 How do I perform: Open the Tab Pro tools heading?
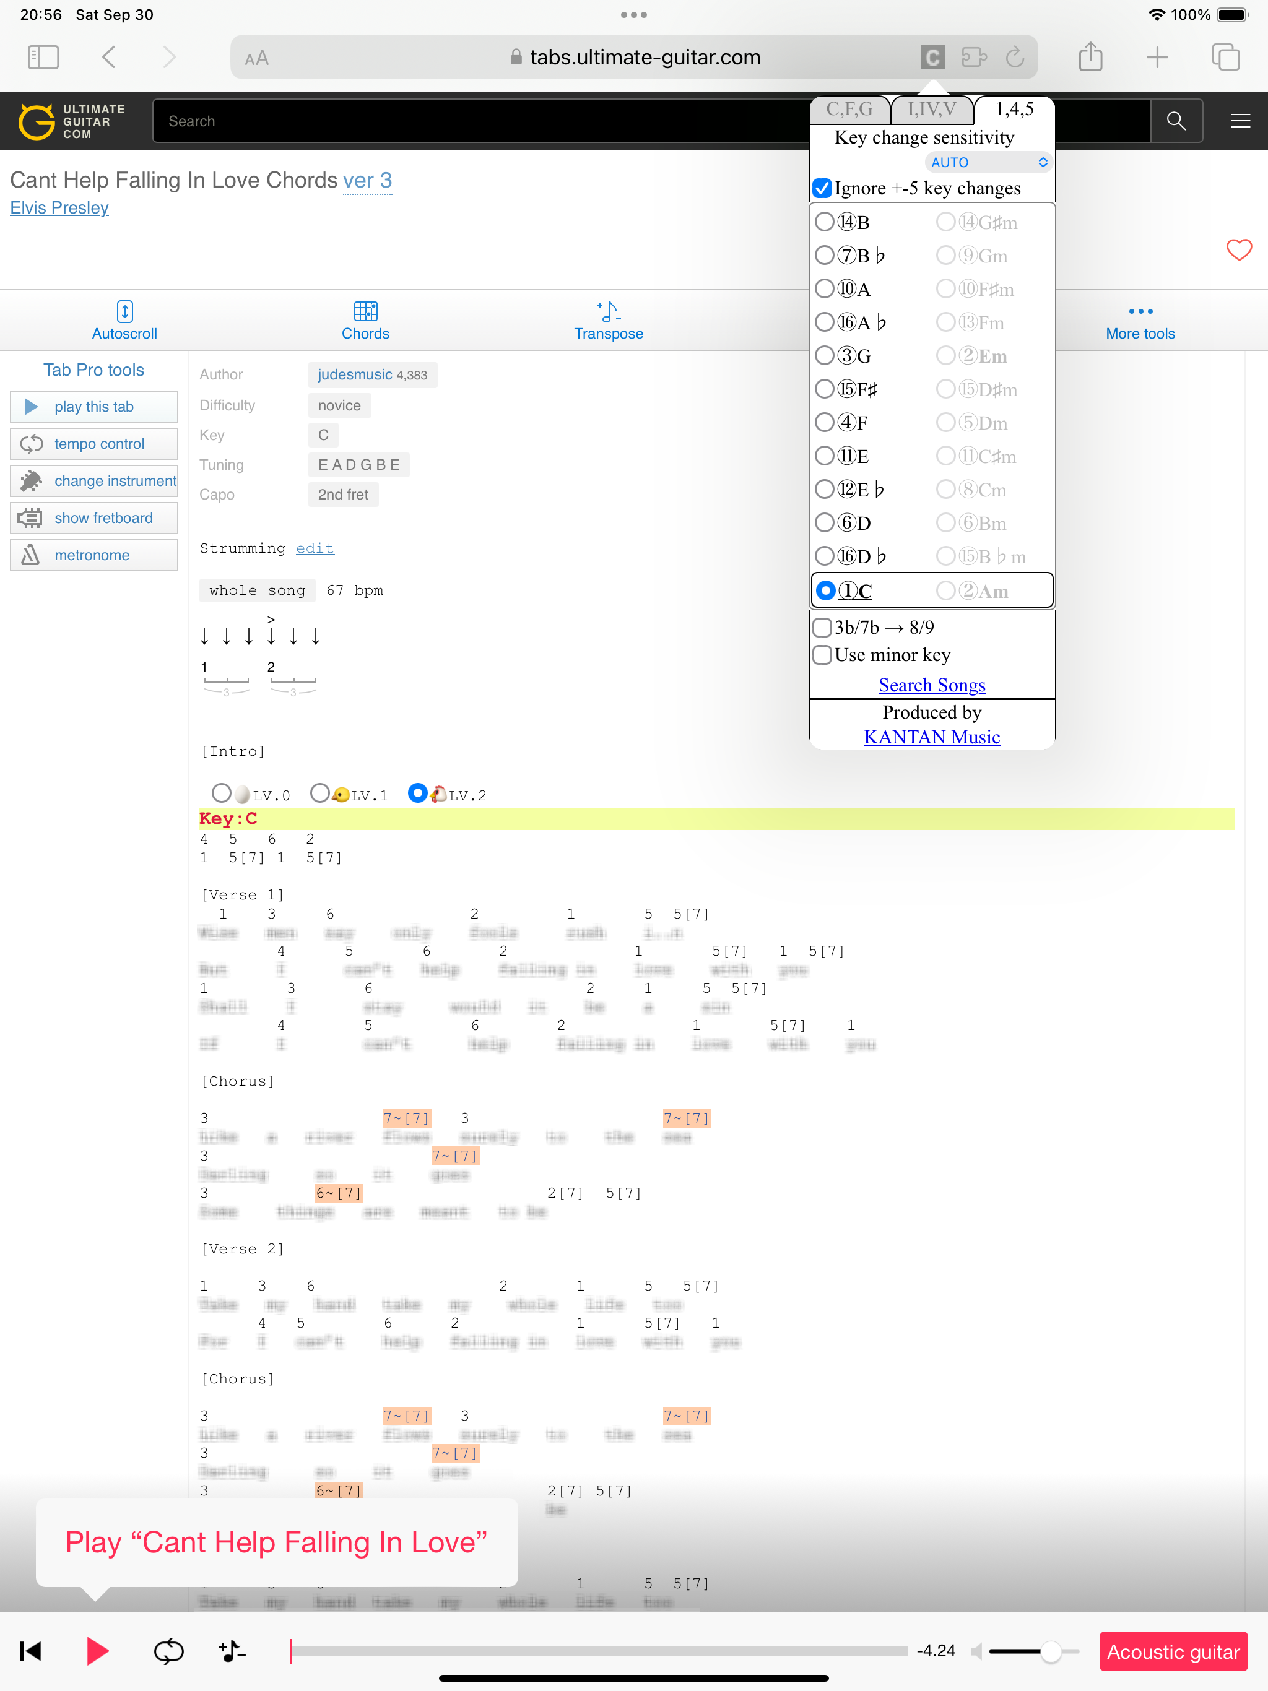[x=93, y=370]
